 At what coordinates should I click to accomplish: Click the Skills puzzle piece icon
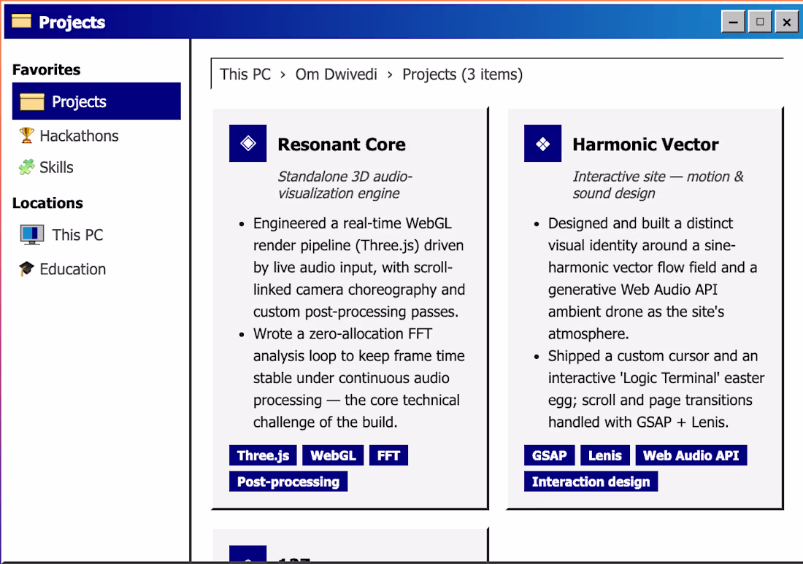[x=26, y=167]
